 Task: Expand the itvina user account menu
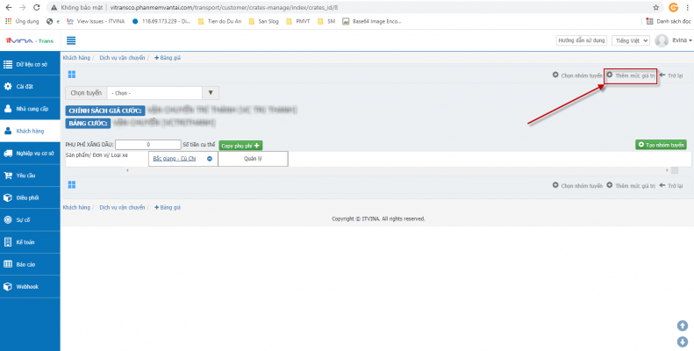point(674,40)
